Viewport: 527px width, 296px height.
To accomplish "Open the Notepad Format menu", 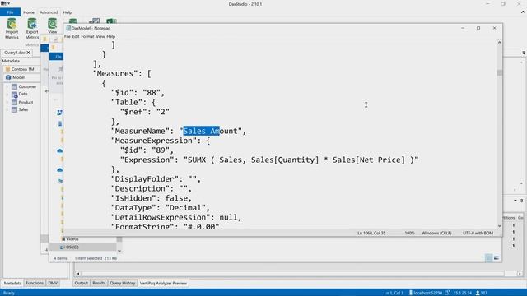I will [x=87, y=36].
